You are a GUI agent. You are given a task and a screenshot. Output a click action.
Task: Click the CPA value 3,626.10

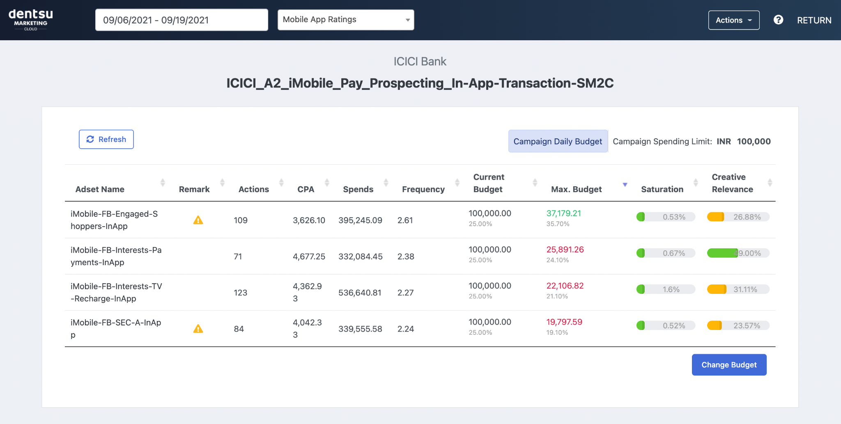(x=309, y=220)
